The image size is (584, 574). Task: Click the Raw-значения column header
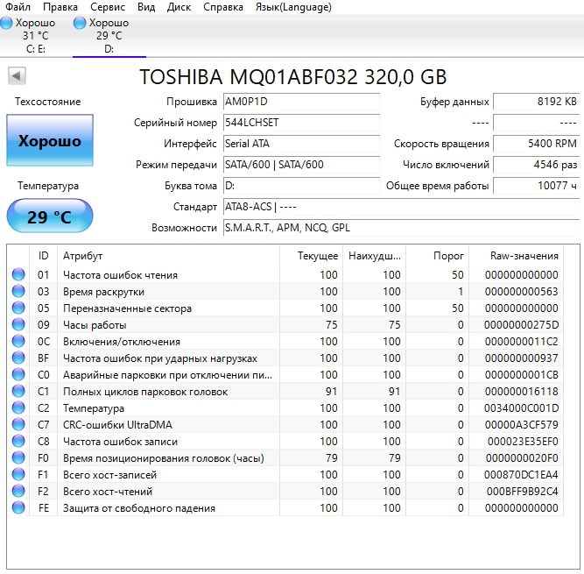pyautogui.click(x=516, y=256)
